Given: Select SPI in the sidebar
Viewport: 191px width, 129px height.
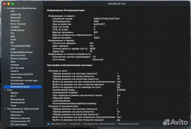Looking at the screenshot, I should [x=12, y=43].
